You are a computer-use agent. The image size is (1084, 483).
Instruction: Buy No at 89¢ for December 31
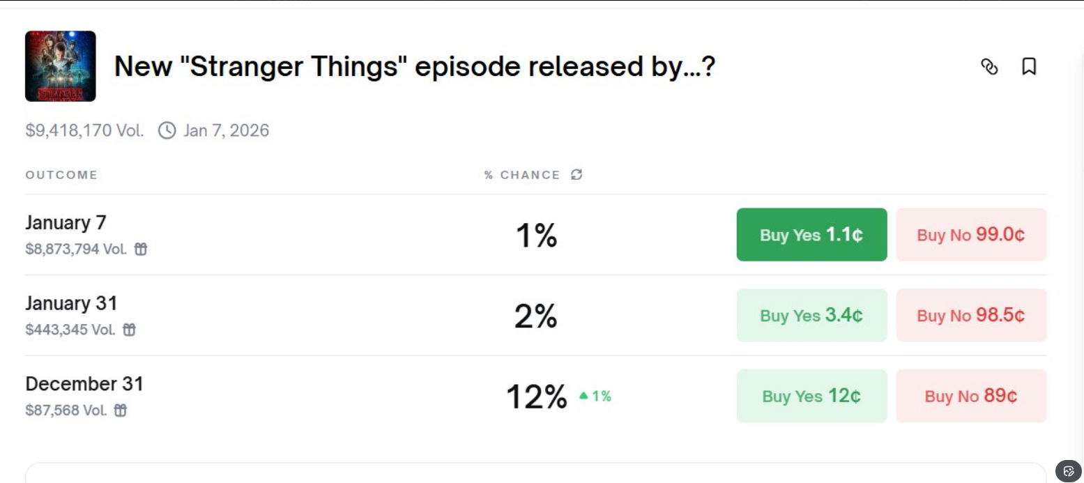point(971,397)
